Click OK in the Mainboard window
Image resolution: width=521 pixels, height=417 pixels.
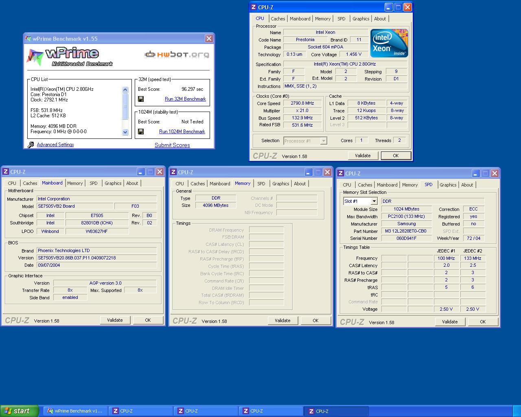[x=148, y=320]
